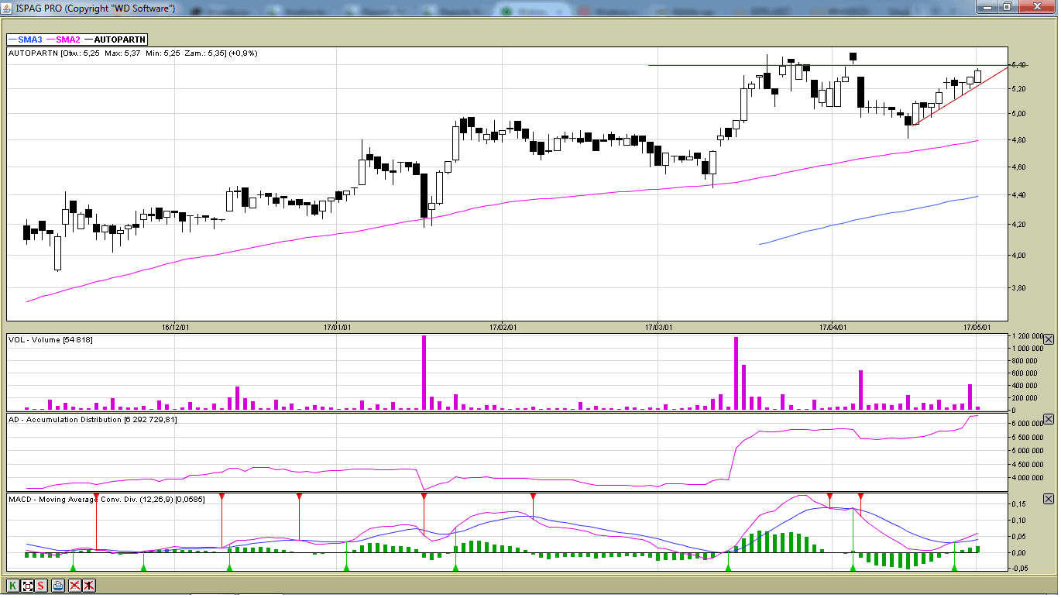Click the printer icon to print chart
The image size is (1061, 598).
click(58, 586)
